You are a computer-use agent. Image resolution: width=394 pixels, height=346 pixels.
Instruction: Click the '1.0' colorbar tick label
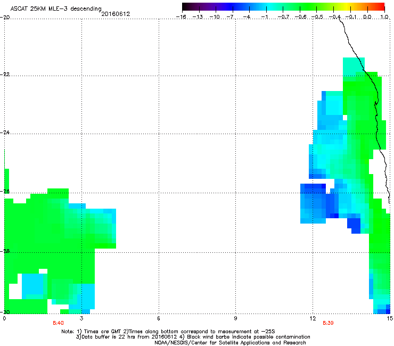pyautogui.click(x=384, y=17)
